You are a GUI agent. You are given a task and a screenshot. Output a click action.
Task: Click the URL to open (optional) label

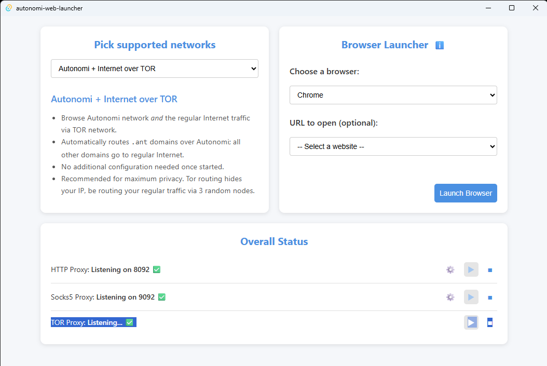tap(334, 123)
